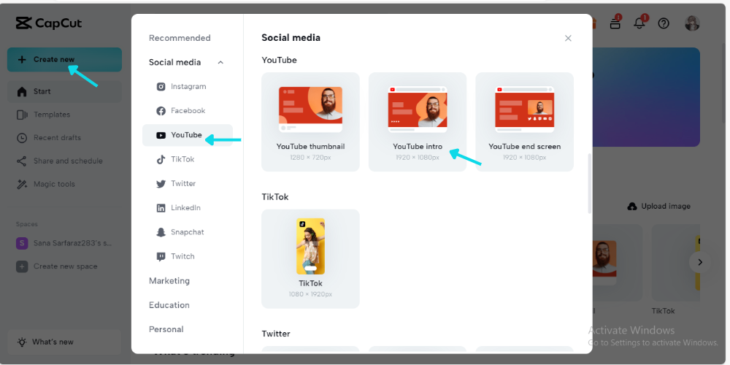Click the Snapchat ghost icon in the list
This screenshot has width=730, height=365.
[x=161, y=232]
